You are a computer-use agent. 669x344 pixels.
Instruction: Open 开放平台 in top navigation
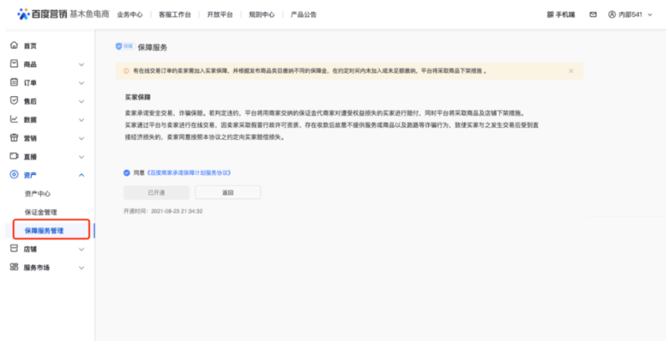220,14
